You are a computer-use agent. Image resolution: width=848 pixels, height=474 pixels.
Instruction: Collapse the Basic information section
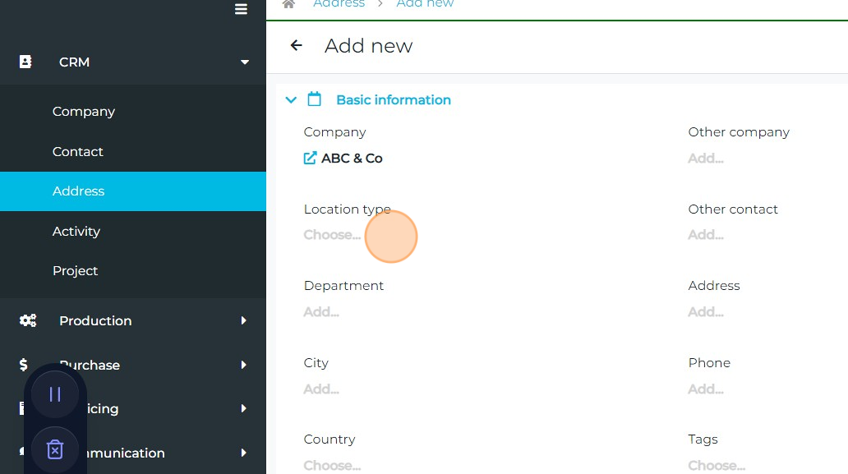point(290,100)
